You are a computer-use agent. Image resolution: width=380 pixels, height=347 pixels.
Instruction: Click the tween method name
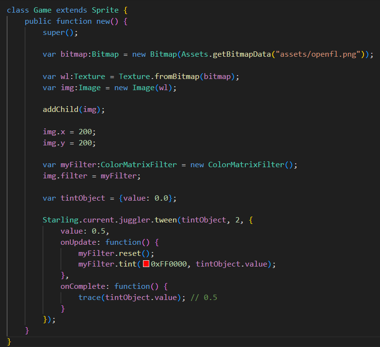tap(166, 220)
